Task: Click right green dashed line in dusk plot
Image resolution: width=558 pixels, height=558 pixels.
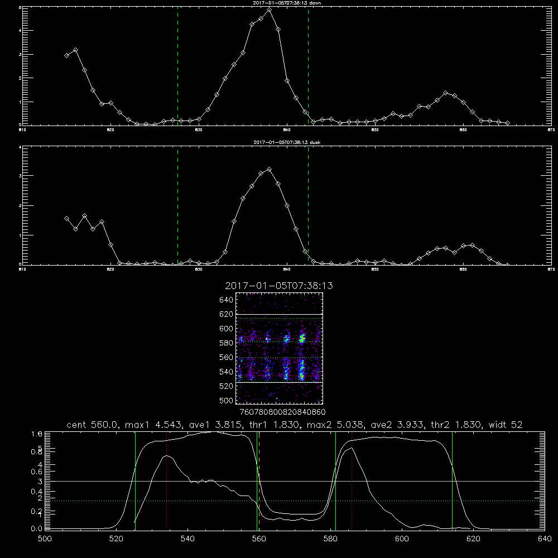Action: pos(308,205)
